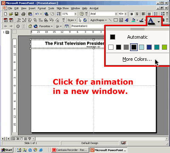Click the Insert Hyperlink globe icon

[x=46, y=14]
